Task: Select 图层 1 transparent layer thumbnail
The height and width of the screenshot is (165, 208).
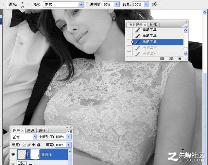Action: (22, 154)
